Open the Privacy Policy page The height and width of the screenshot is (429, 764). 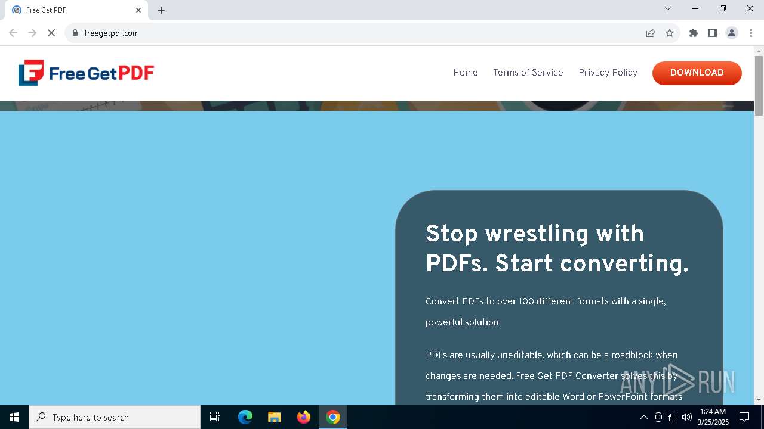coord(608,73)
